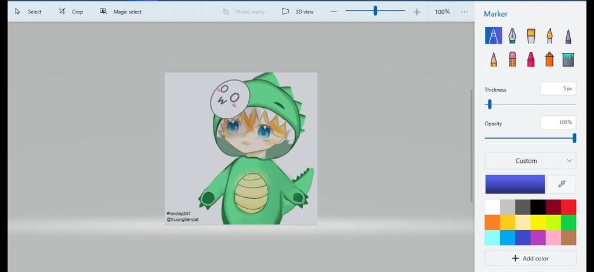The width and height of the screenshot is (594, 272).
Task: Zoom in with the plus button
Action: pyautogui.click(x=416, y=12)
